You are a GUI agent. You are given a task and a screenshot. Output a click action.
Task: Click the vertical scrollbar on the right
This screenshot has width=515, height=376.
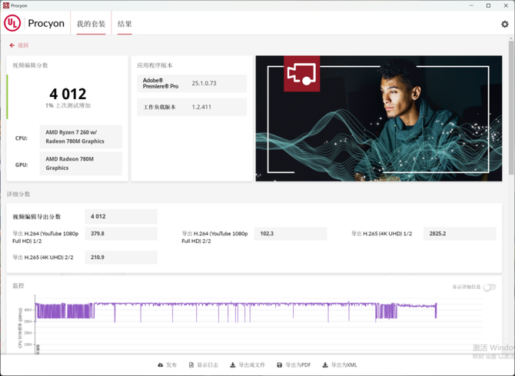pyautogui.click(x=511, y=115)
